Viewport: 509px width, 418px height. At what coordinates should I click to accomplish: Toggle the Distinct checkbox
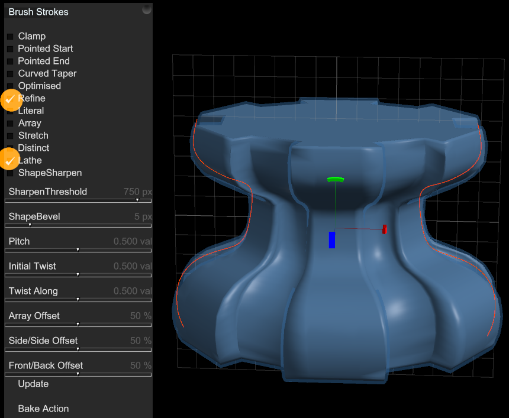coord(10,148)
